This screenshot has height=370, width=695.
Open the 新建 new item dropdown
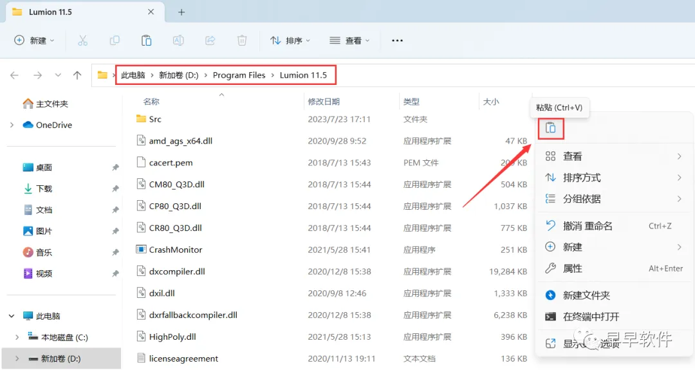click(x=34, y=41)
